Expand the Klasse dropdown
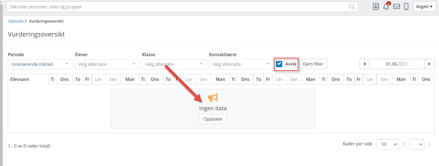This screenshot has height=166, width=439. (x=174, y=64)
